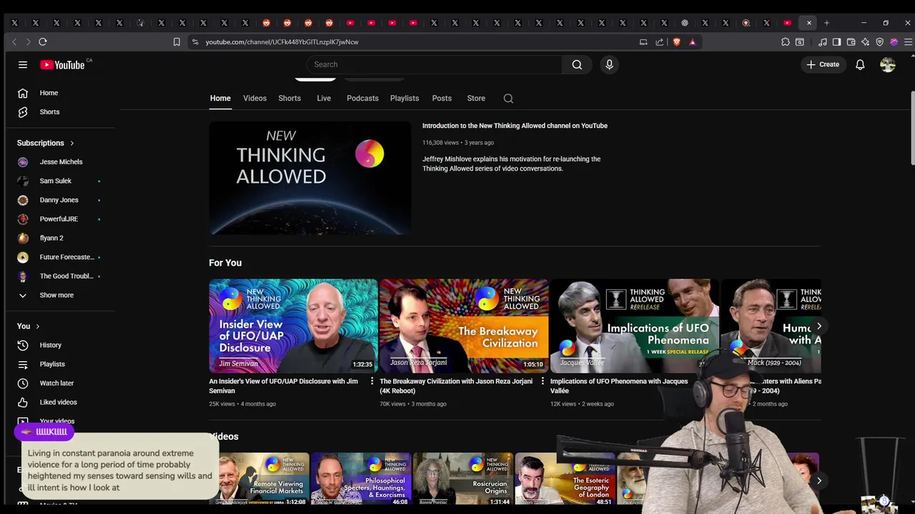This screenshot has height=514, width=915.
Task: Bookmark this page with the bookmark icon
Action: click(x=177, y=42)
